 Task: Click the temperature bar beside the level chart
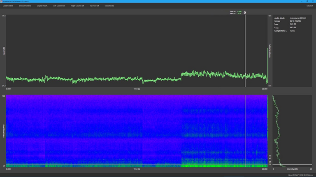[267, 66]
